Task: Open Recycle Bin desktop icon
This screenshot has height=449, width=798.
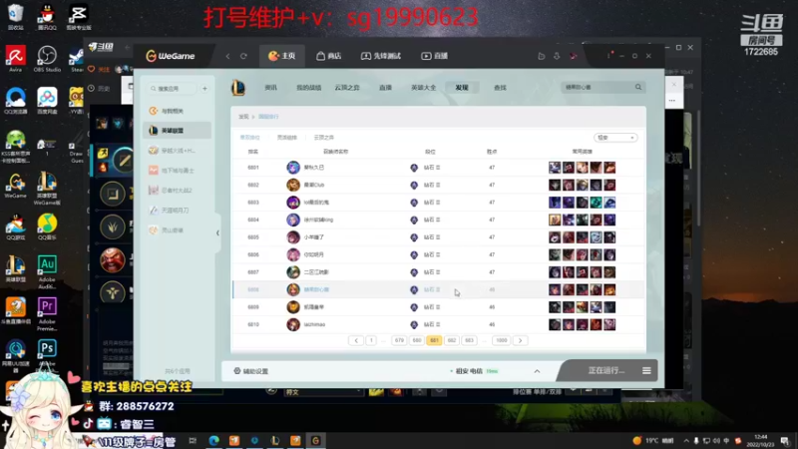Action: pos(16,16)
